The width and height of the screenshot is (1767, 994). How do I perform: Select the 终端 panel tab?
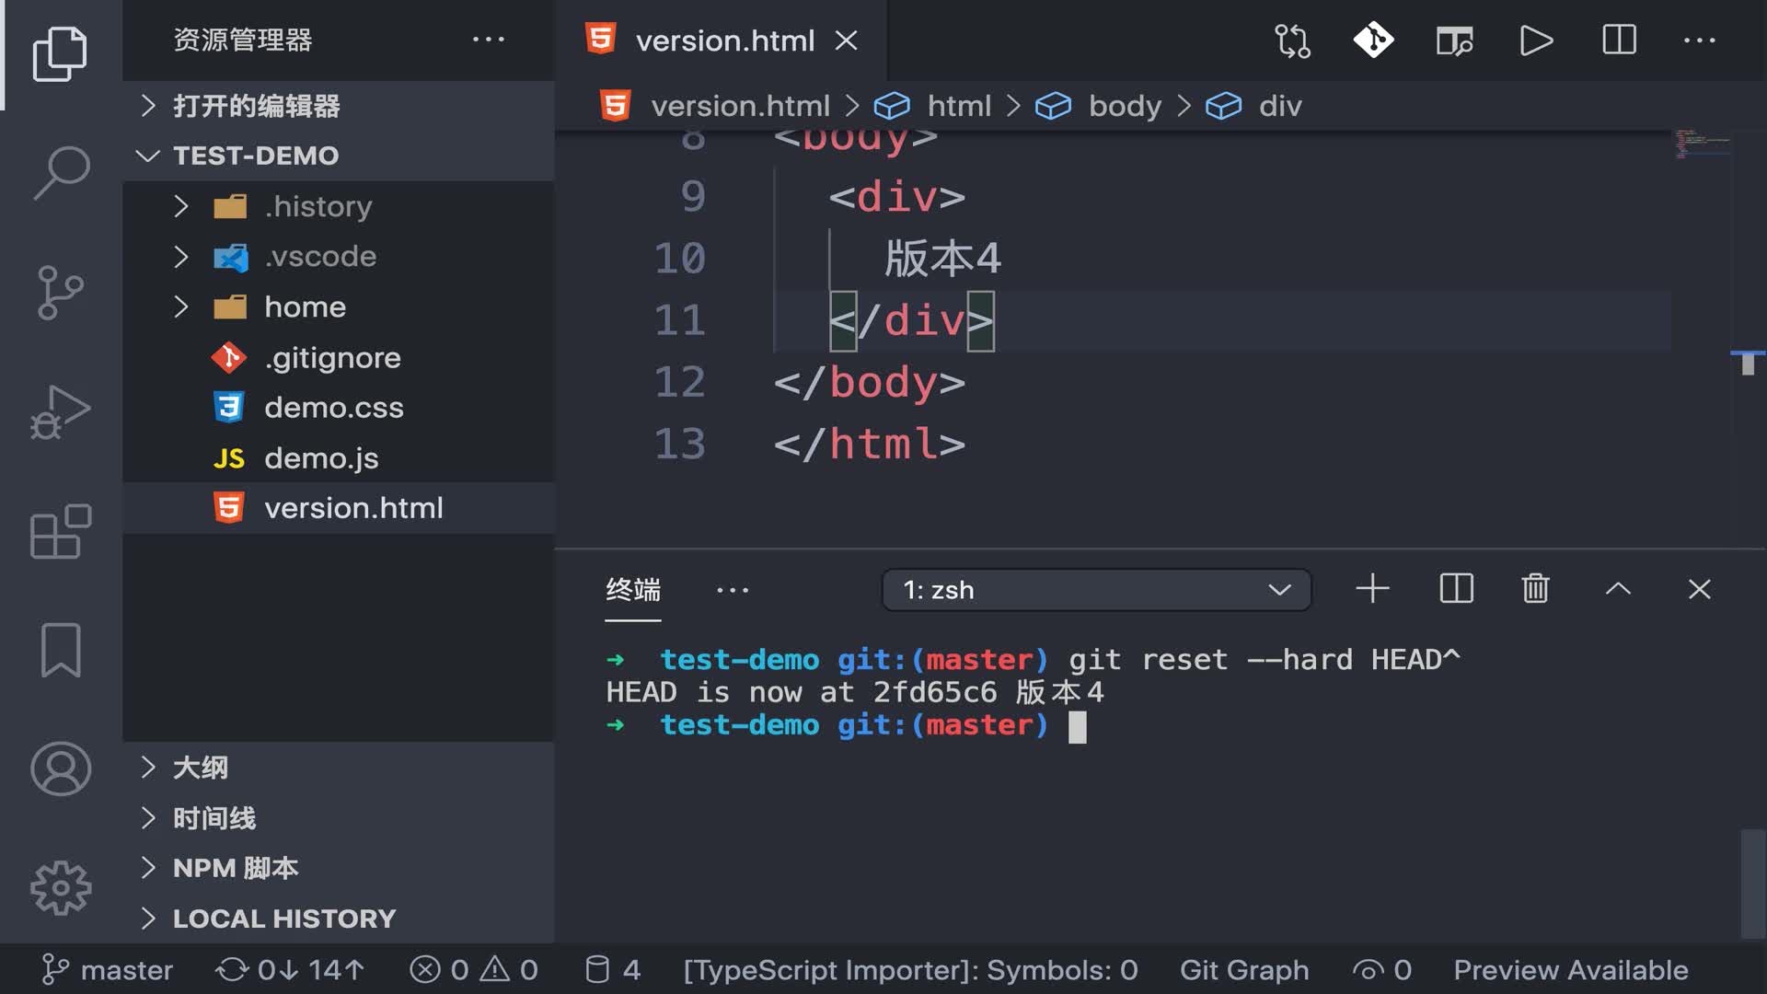pyautogui.click(x=633, y=590)
